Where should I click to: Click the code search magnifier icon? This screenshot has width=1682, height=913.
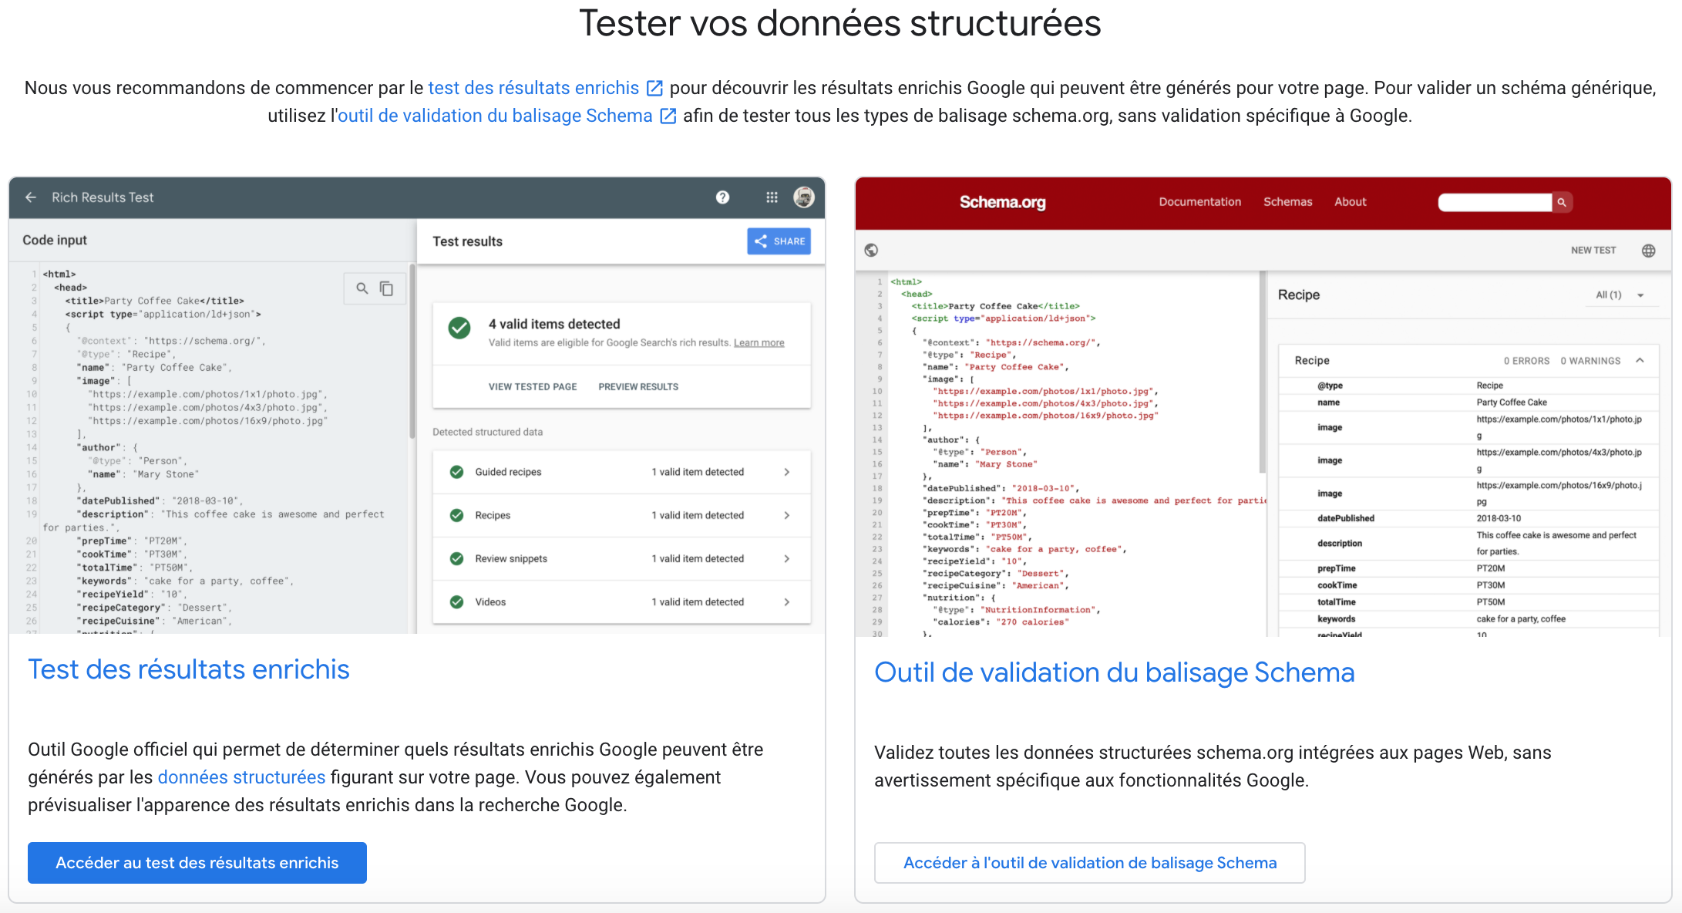[362, 288]
